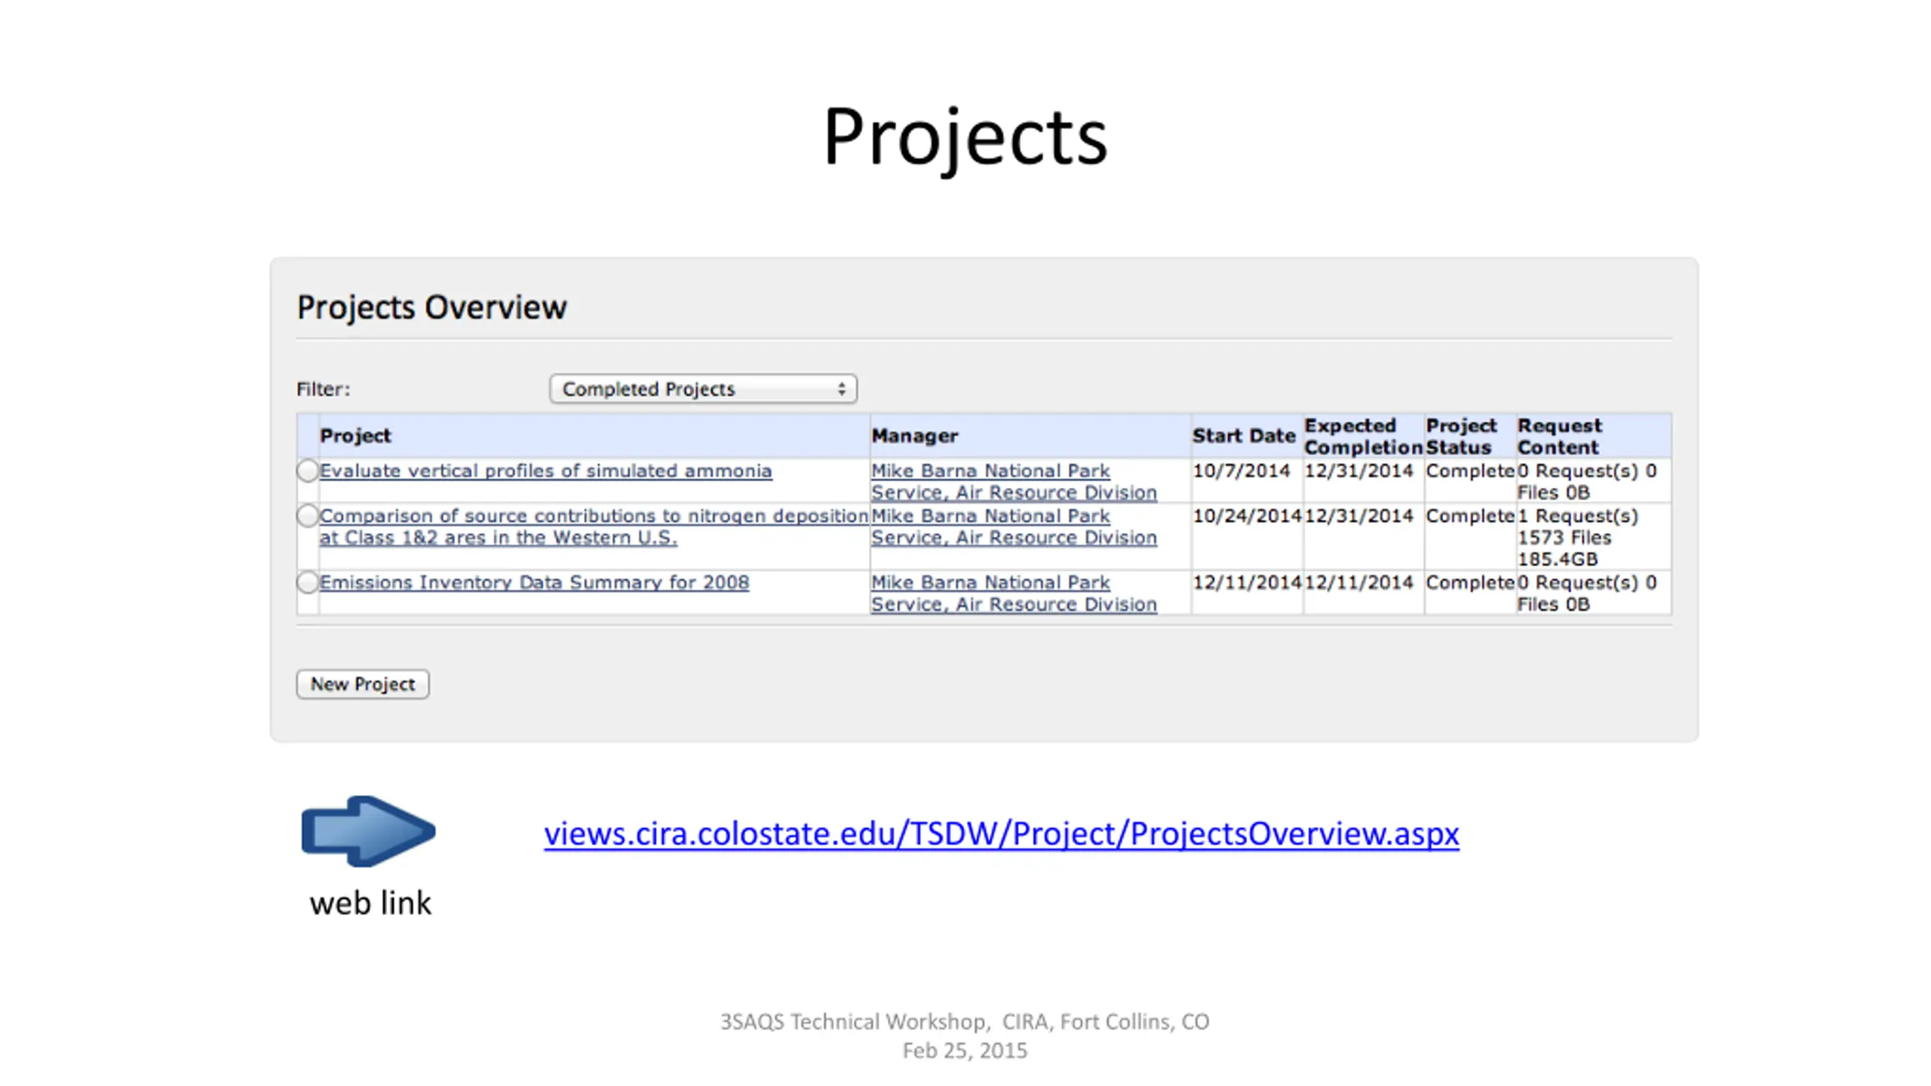1931x1086 pixels.
Task: Open Mike Barna manager link in nitrogen deposition row
Action: point(1014,526)
